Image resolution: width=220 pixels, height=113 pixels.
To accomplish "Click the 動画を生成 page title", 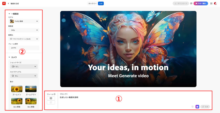I will pyautogui.click(x=15, y=4).
